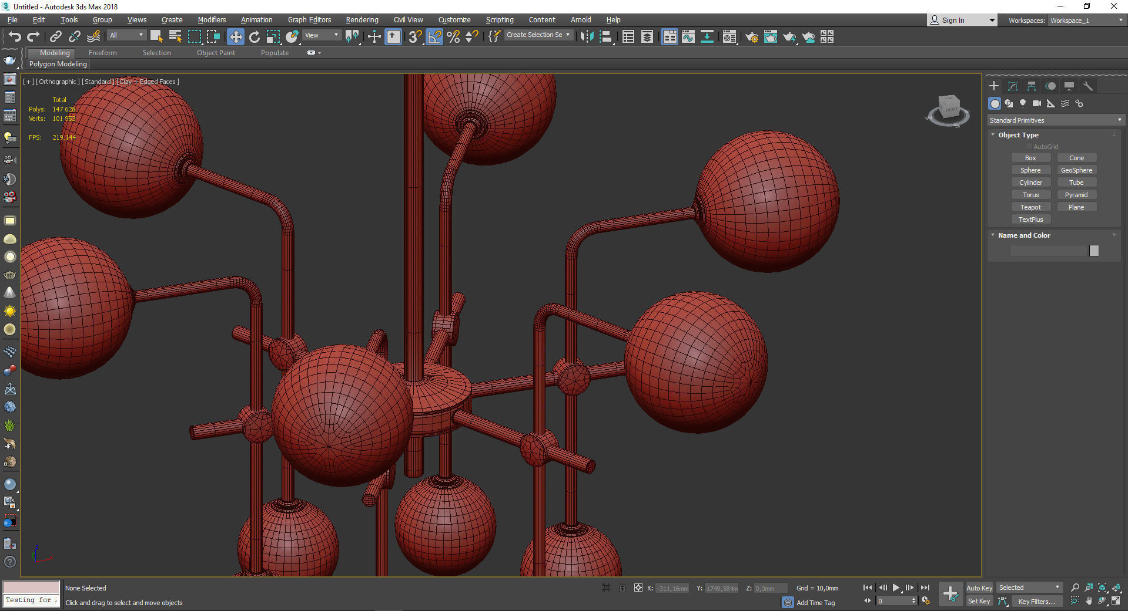Click Render Production teapot icon
The width and height of the screenshot is (1128, 611).
(789, 37)
